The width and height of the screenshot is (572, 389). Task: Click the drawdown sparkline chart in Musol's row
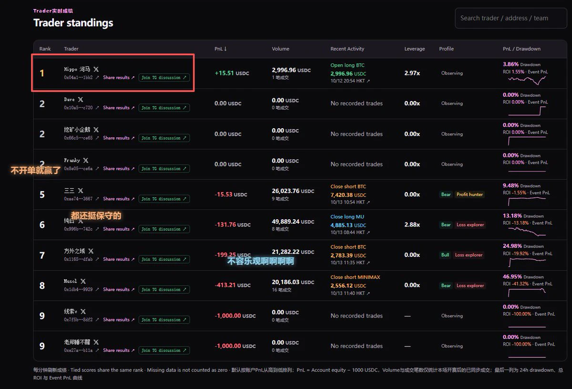(x=527, y=292)
